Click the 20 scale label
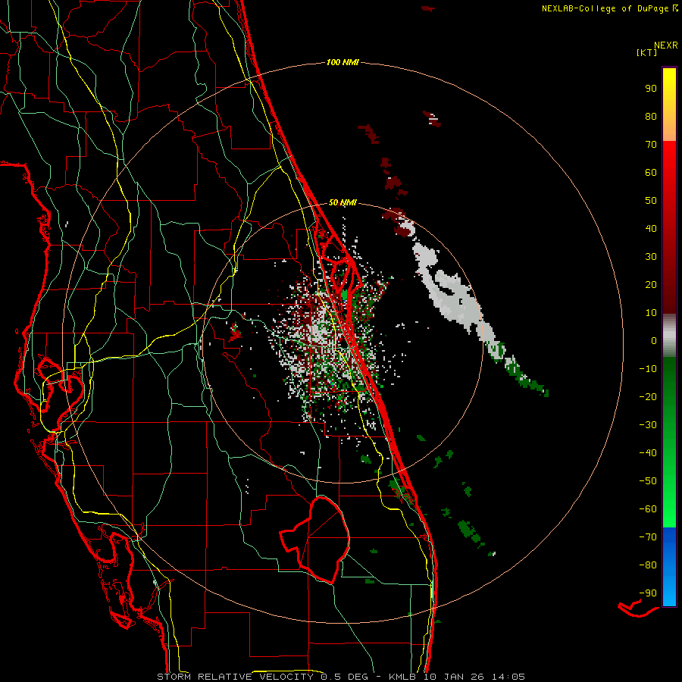 tap(651, 284)
